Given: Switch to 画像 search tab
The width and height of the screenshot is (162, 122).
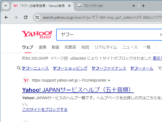Looking at the screenshot, I should point(42,47).
